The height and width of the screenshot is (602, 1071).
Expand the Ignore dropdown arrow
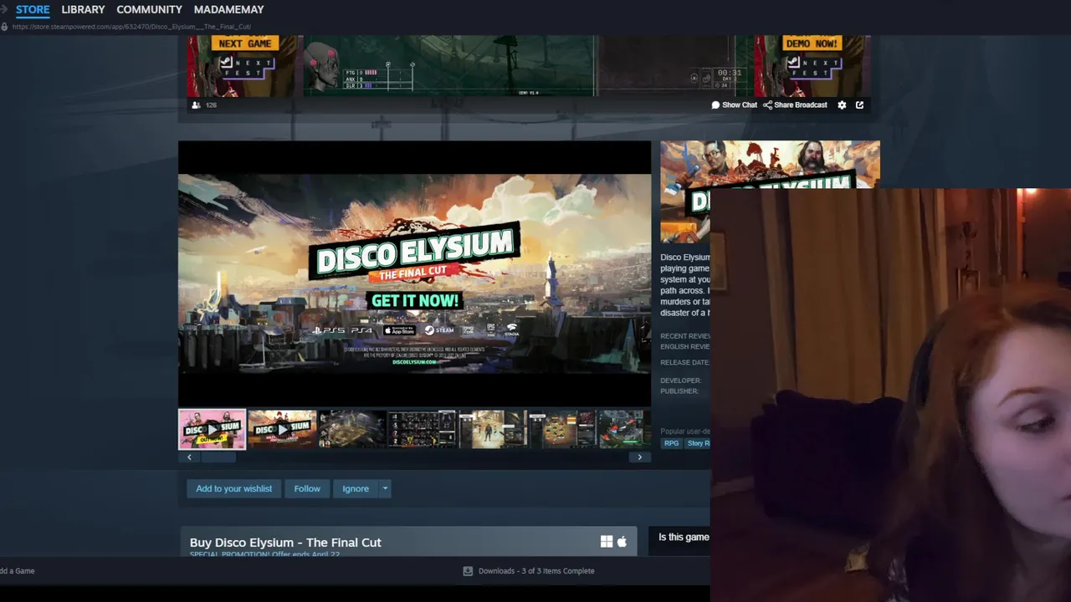[385, 489]
